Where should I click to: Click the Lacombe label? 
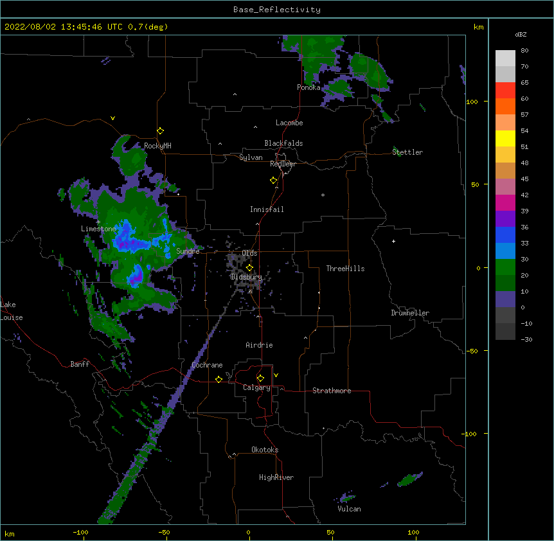(x=289, y=123)
